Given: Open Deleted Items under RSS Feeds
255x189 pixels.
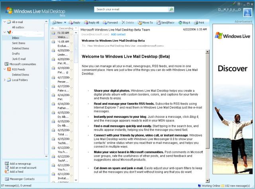Looking at the screenshot, I should pyautogui.click(x=20, y=75).
